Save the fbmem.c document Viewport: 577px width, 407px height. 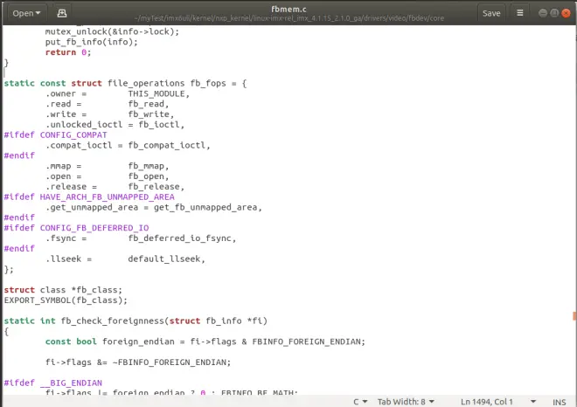point(491,13)
